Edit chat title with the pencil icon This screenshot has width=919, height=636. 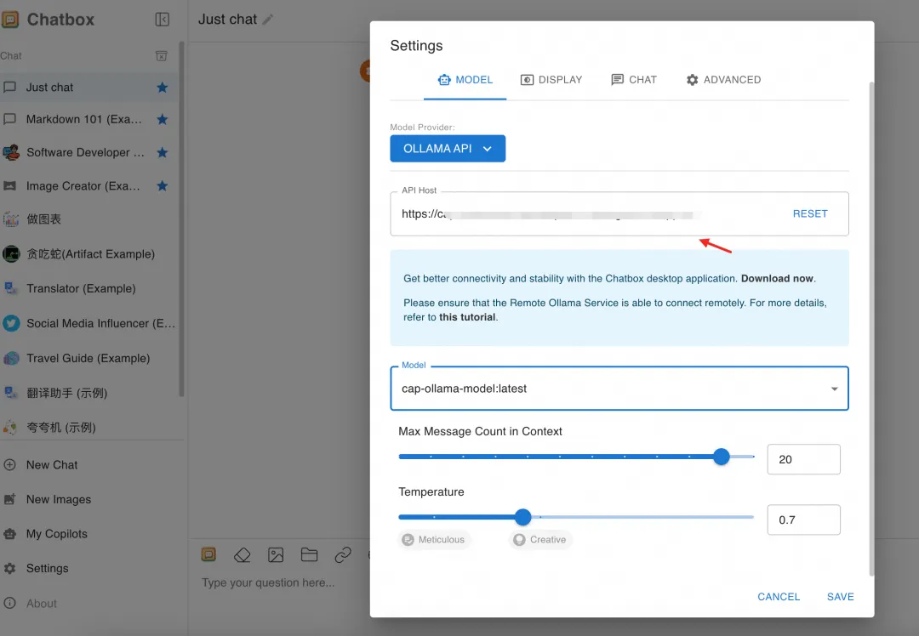(x=268, y=20)
